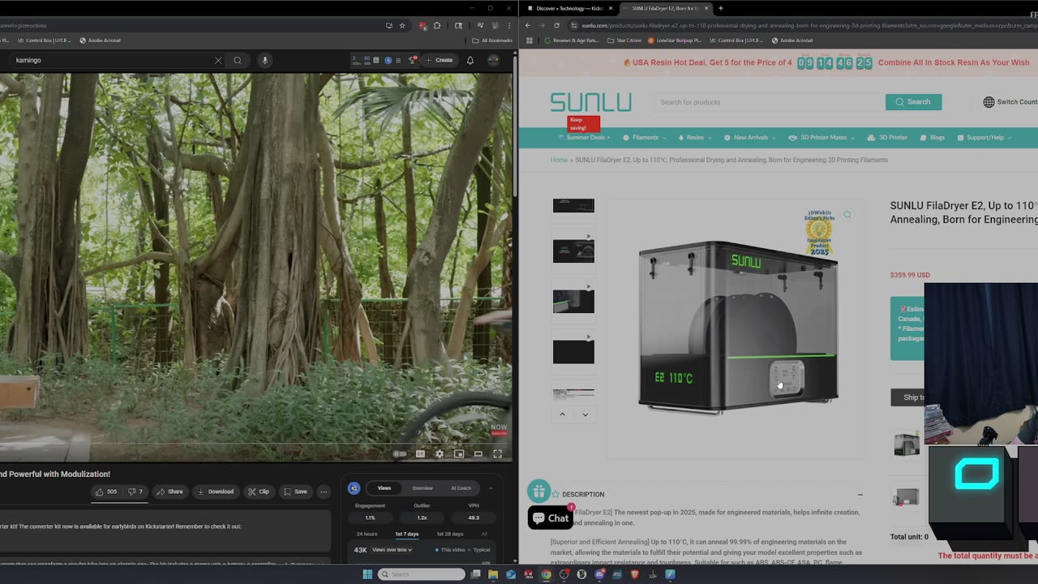Screen dimensions: 1038x584
Task: Open miniplayer from the video controls
Action: [459, 454]
